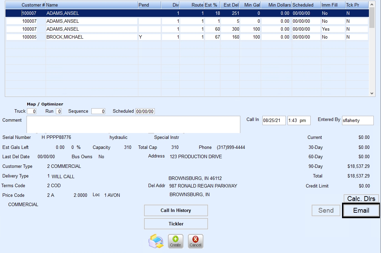Select the BROCK,MICHAEL row name
Image resolution: width=381 pixels, height=253 pixels.
[65, 37]
